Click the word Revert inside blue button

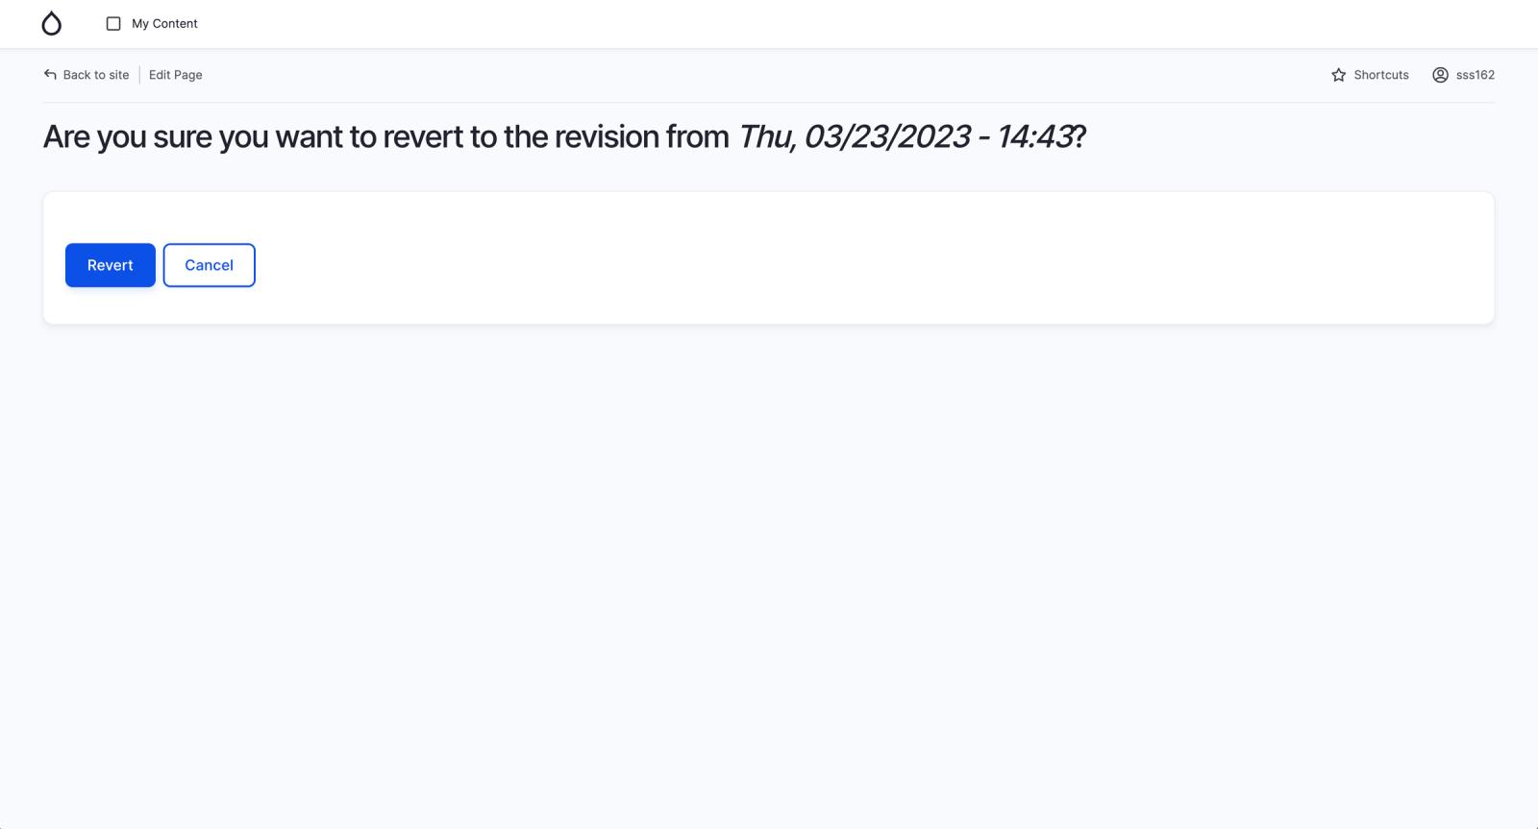111,265
